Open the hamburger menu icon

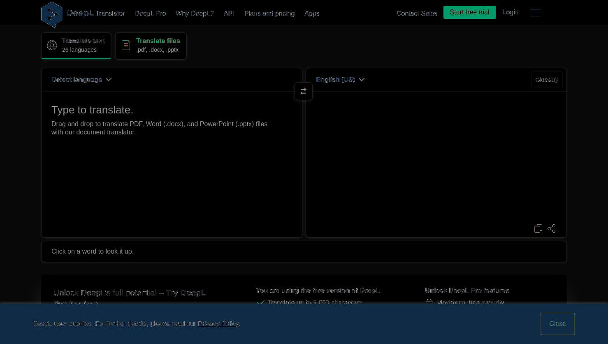click(x=535, y=13)
